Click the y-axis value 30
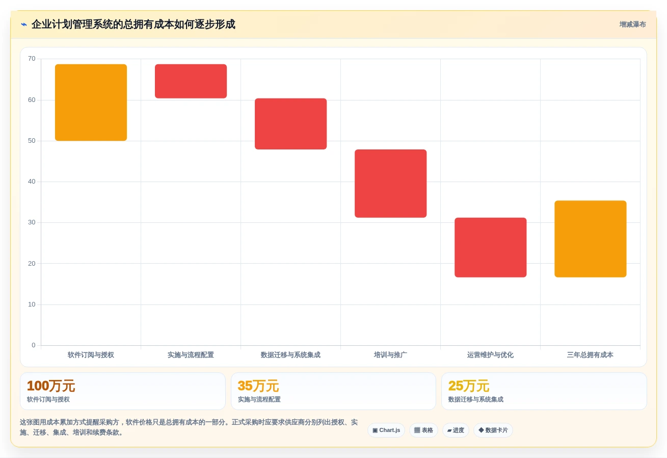 coord(32,222)
